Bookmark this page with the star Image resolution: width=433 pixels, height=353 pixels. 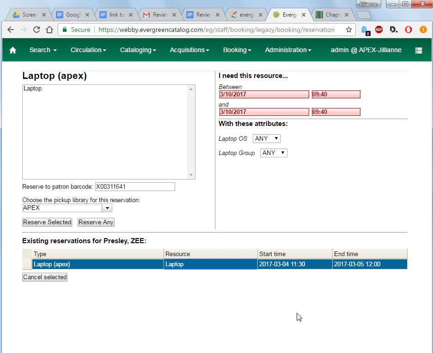[x=349, y=30]
